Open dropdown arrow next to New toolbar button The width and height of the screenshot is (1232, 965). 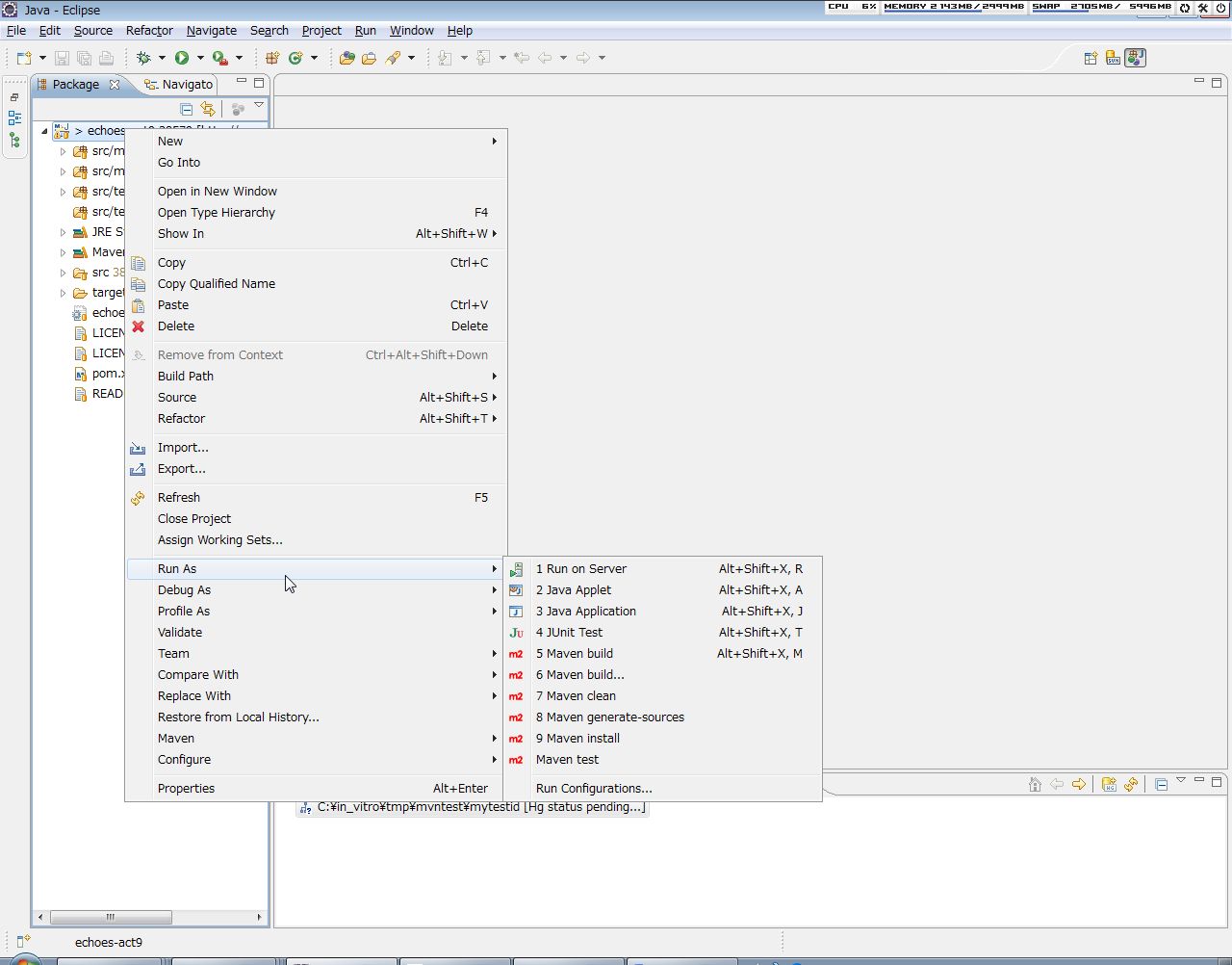pos(42,58)
